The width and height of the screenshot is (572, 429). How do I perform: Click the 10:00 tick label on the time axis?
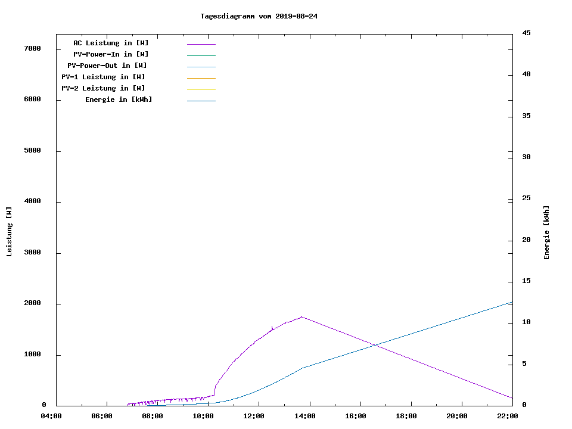(203, 416)
